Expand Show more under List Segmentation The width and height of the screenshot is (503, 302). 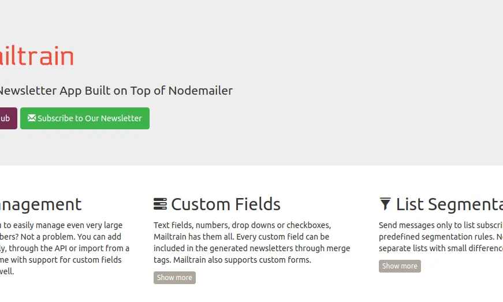click(x=400, y=266)
